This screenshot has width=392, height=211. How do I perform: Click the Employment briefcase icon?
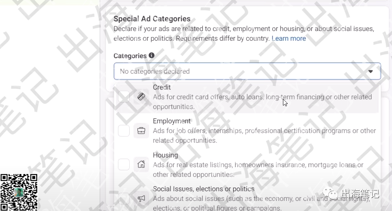(141, 131)
